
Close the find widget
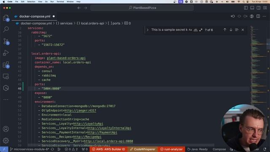point(243,30)
